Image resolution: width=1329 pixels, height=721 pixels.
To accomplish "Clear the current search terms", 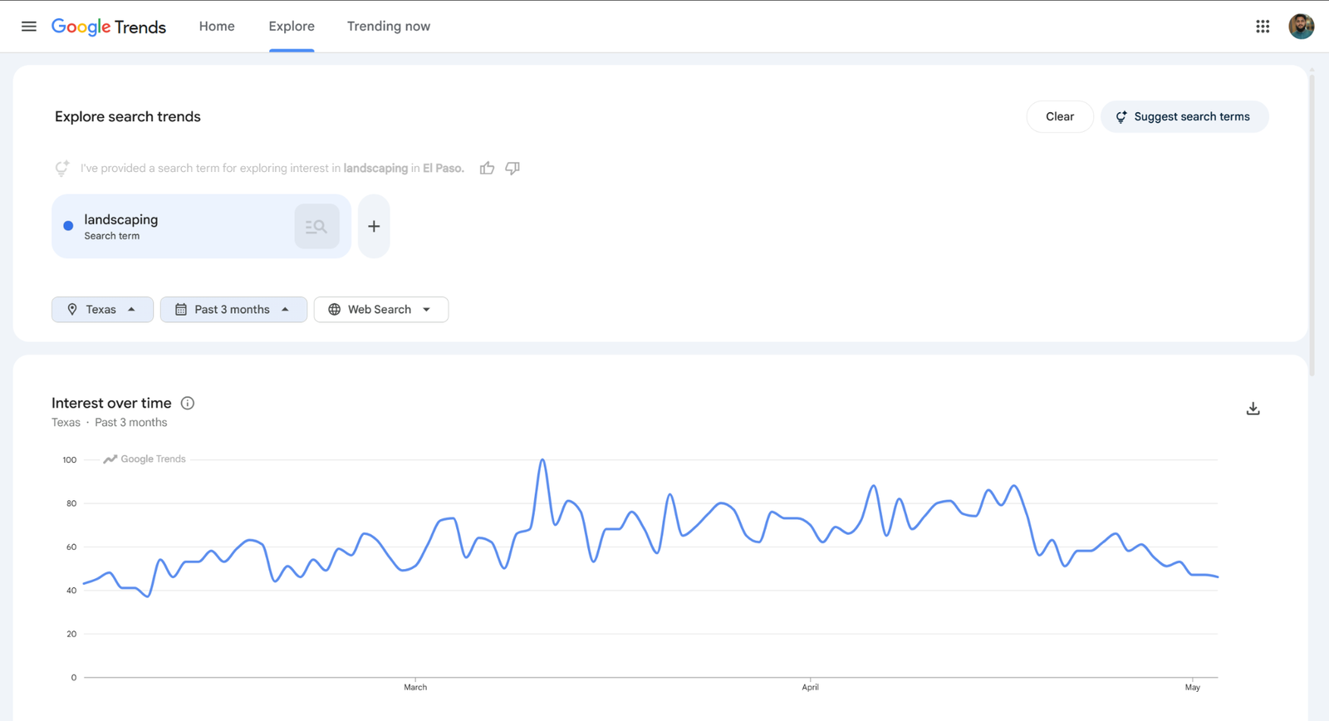I will tap(1060, 117).
